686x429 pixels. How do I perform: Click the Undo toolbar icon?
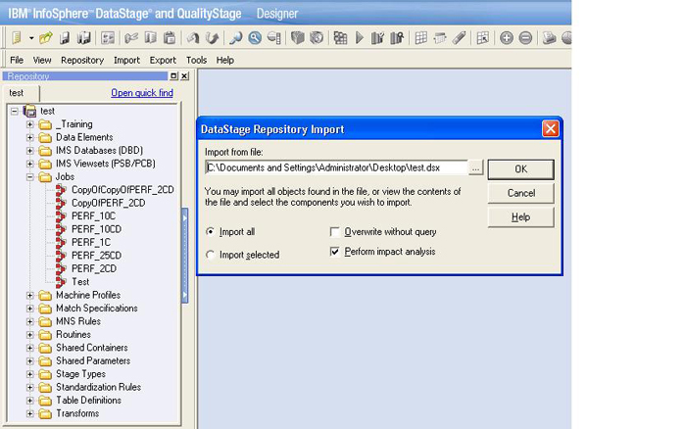click(193, 38)
